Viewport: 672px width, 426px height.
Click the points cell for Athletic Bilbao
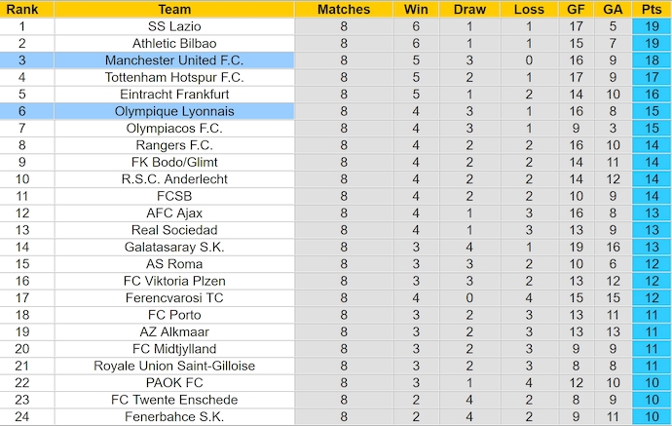tap(650, 44)
